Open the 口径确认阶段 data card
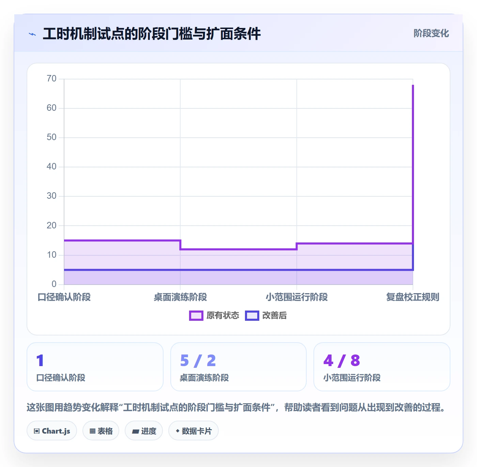The height and width of the screenshot is (467, 477). coord(95,367)
